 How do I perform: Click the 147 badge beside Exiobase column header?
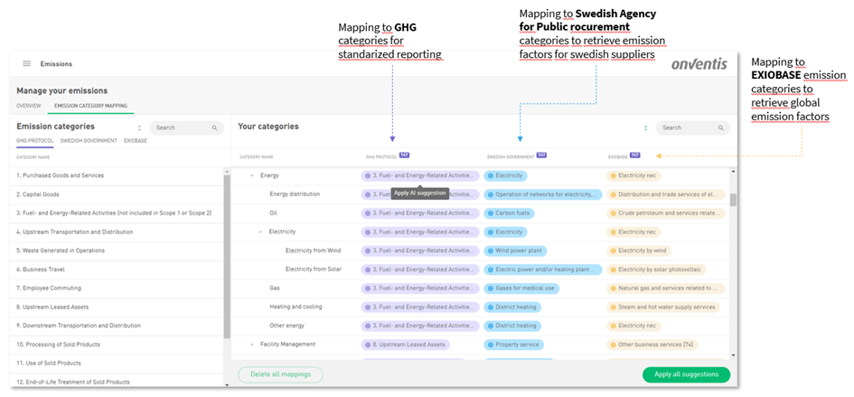tap(634, 156)
